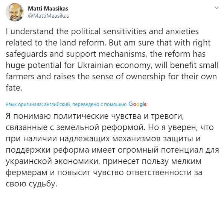Click the Google logo in translation notice

click(137, 104)
